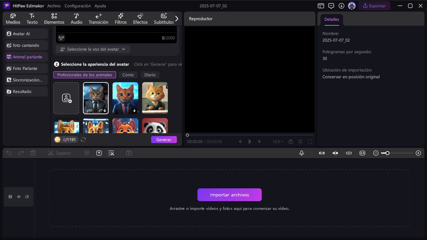Click the auto-cut scissors icon in timeline
The image size is (427, 240).
point(111,153)
